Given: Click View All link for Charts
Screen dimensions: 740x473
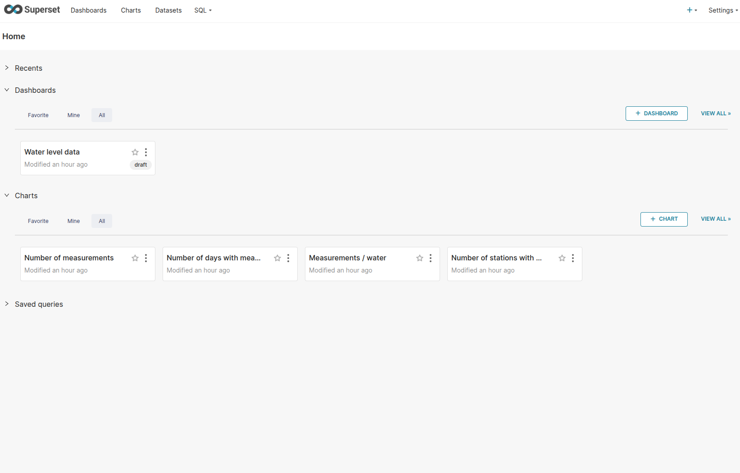Looking at the screenshot, I should 715,219.
